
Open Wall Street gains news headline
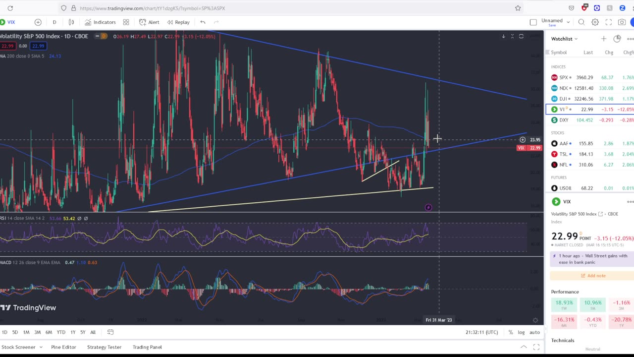[593, 259]
